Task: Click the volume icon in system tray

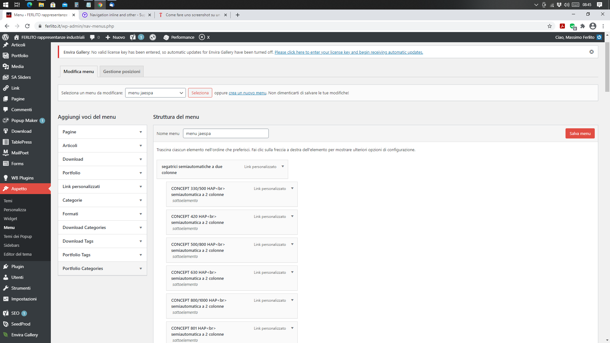Action: (567, 4)
